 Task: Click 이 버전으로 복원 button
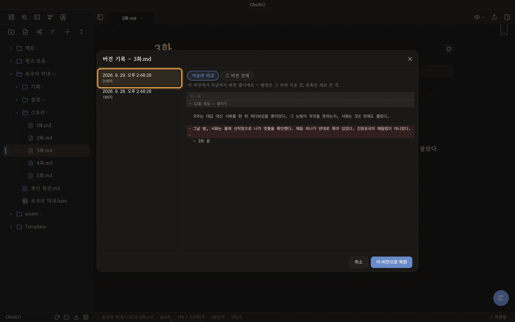pos(391,262)
